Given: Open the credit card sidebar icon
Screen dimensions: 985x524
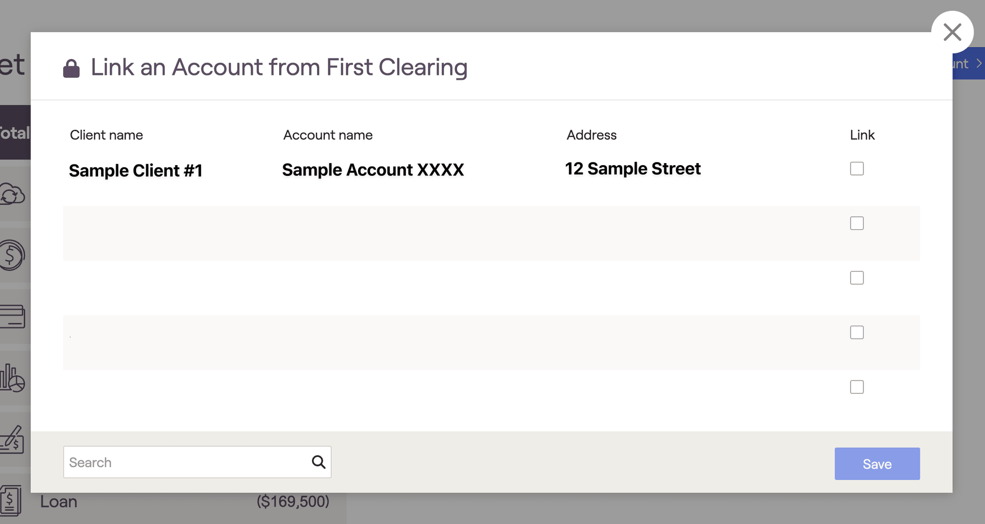Looking at the screenshot, I should 12,316.
